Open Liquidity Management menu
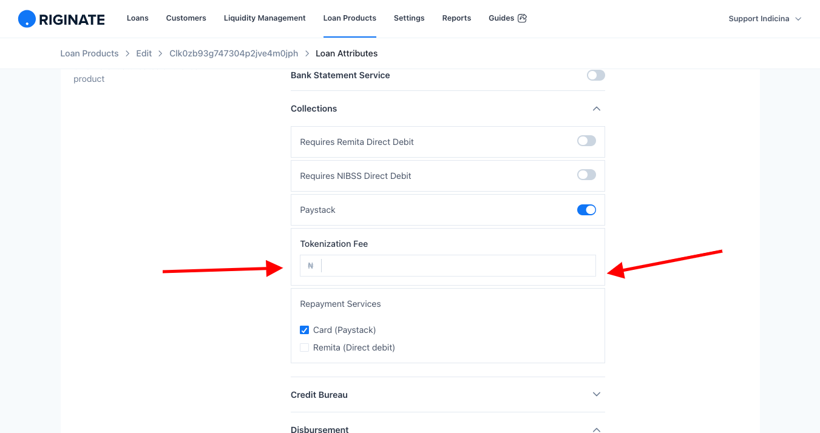The image size is (820, 433). point(265,18)
